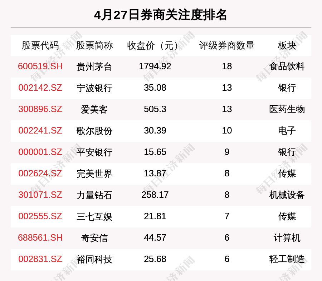Image resolution: width=322 pixels, height=281 pixels.
Task: Open the 002142.SZ stock code
Action: click(40, 88)
